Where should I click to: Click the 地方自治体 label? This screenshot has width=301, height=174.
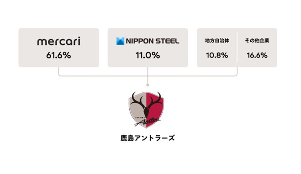[217, 41]
